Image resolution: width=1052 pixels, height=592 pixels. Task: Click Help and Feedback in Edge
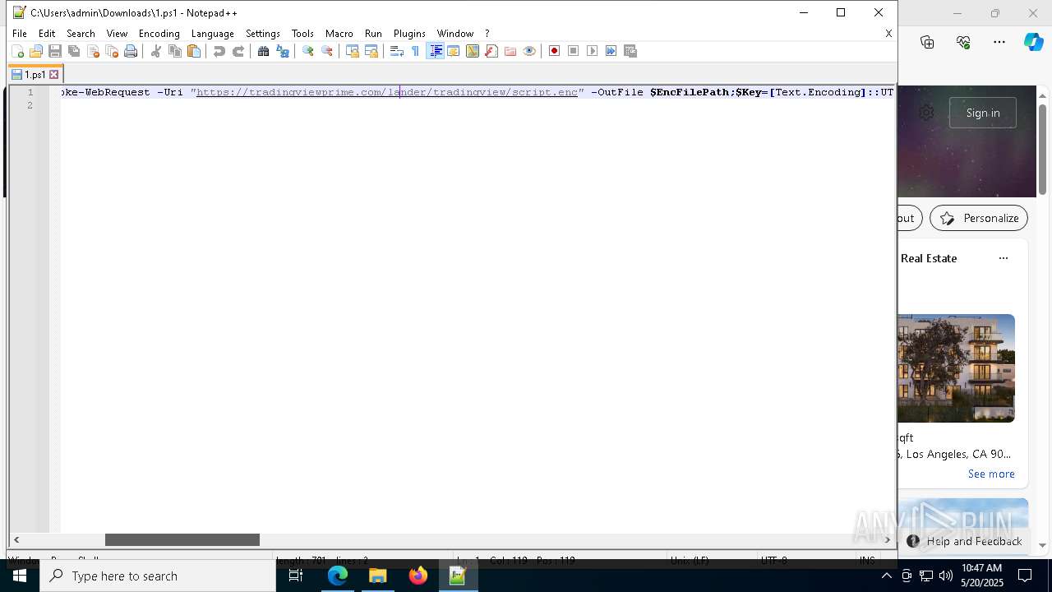coord(965,541)
